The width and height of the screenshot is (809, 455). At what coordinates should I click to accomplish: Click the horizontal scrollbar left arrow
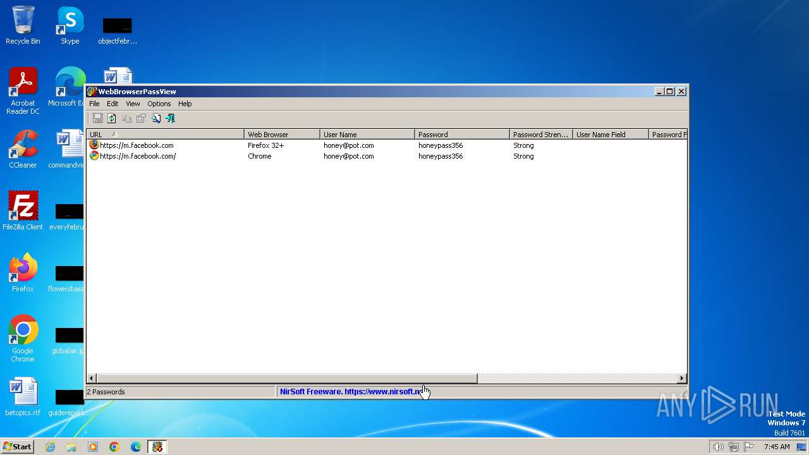pyautogui.click(x=92, y=379)
